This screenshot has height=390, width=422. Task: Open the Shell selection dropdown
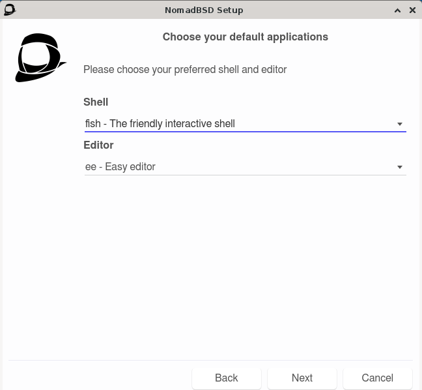click(245, 124)
